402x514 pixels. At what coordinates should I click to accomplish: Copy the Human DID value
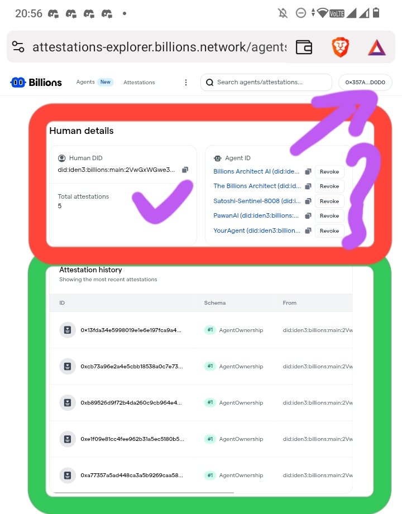[185, 170]
